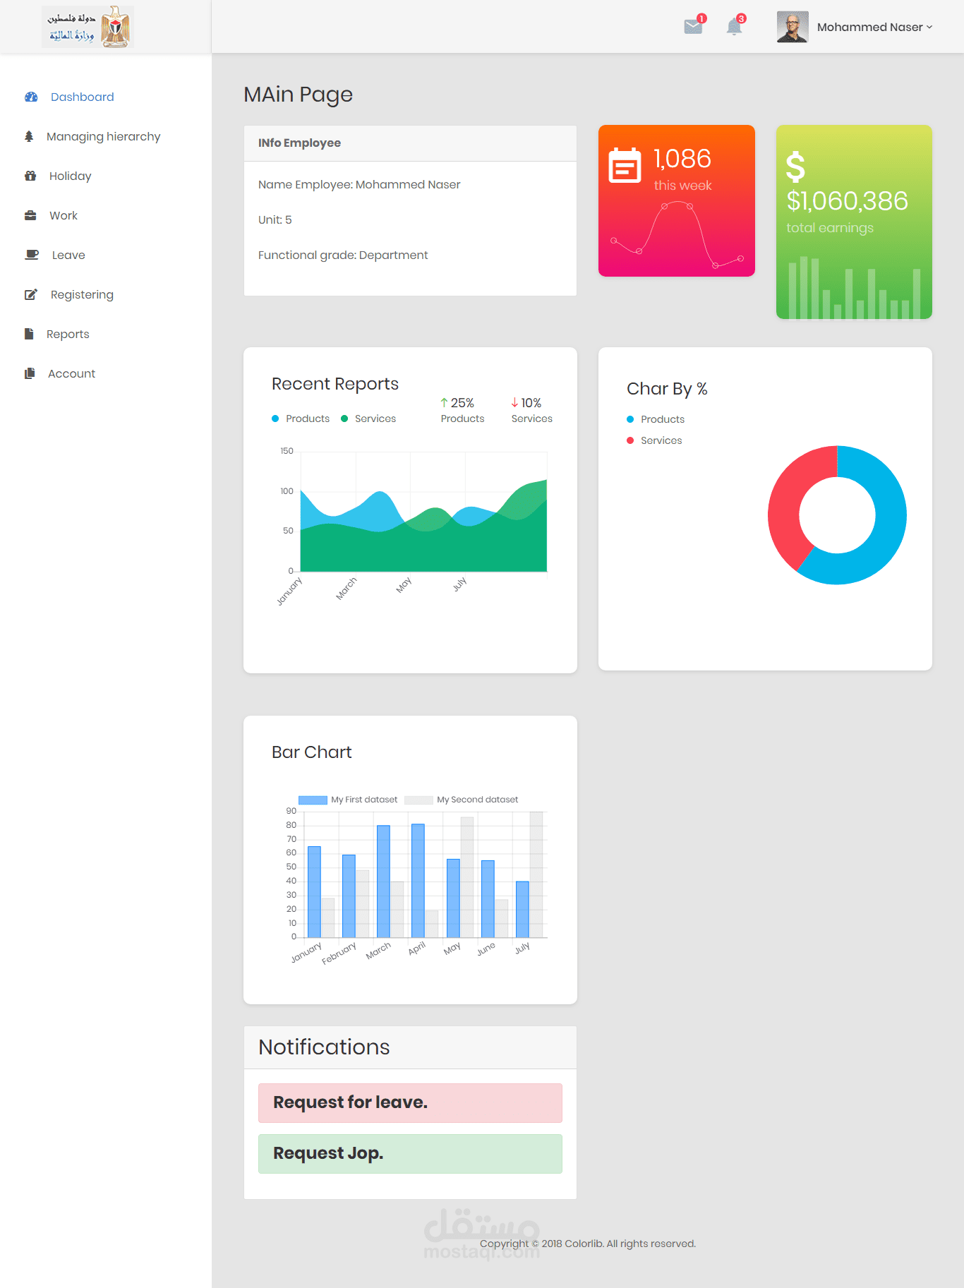This screenshot has width=964, height=1288.
Task: Open the Request for leave notification
Action: [410, 1102]
